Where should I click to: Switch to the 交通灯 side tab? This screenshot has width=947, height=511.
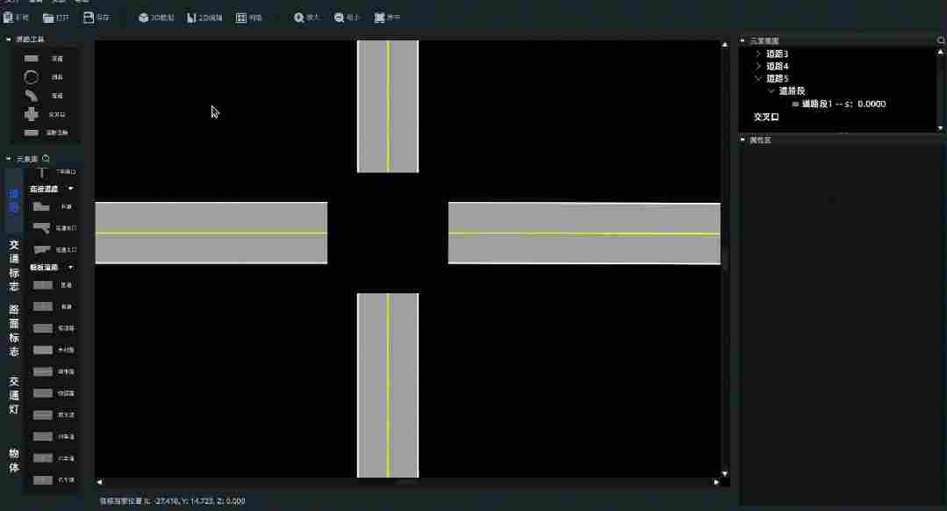point(12,392)
